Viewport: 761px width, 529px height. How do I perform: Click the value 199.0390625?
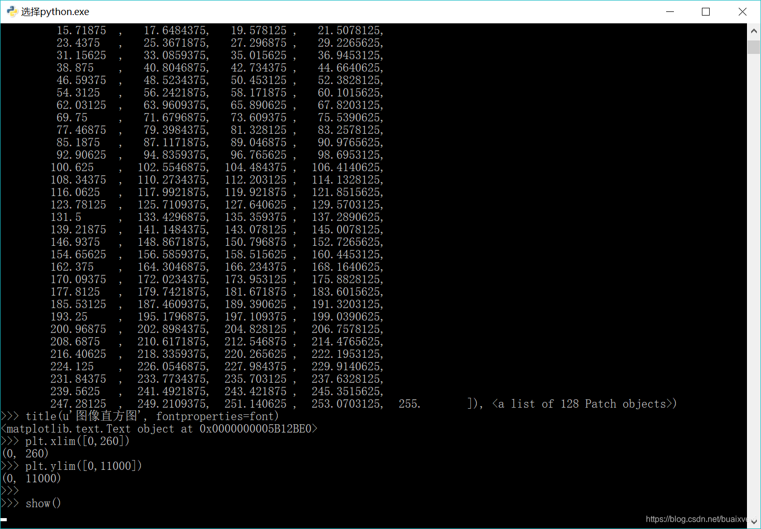[x=346, y=316]
